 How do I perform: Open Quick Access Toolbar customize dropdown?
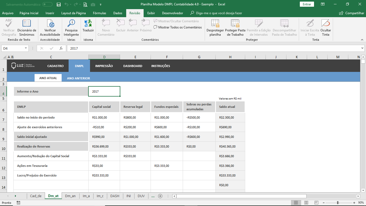pos(100,5)
